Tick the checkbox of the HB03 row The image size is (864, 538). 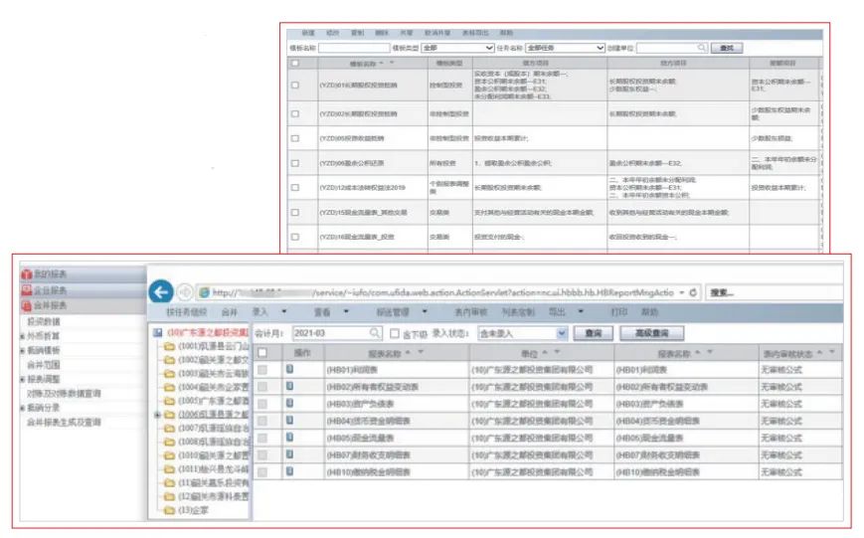coord(262,404)
